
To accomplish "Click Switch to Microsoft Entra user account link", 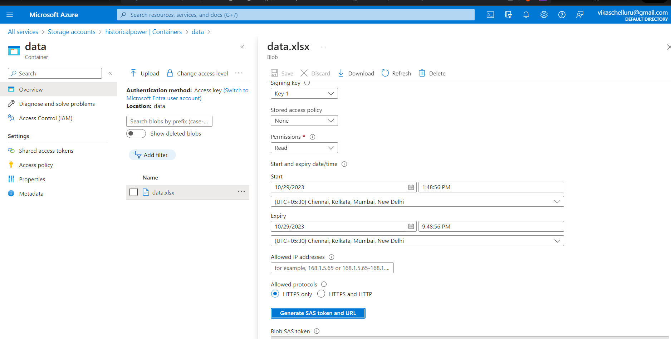I will 187,94.
